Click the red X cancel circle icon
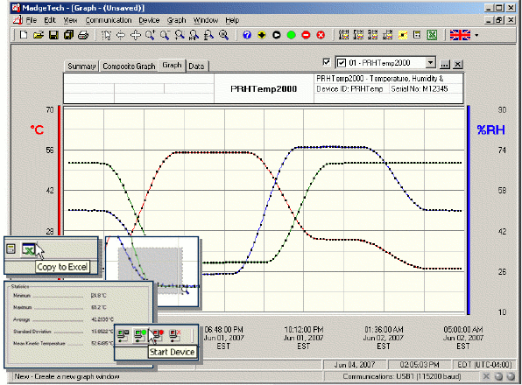Screen dimensions: 522x385 click(x=321, y=35)
